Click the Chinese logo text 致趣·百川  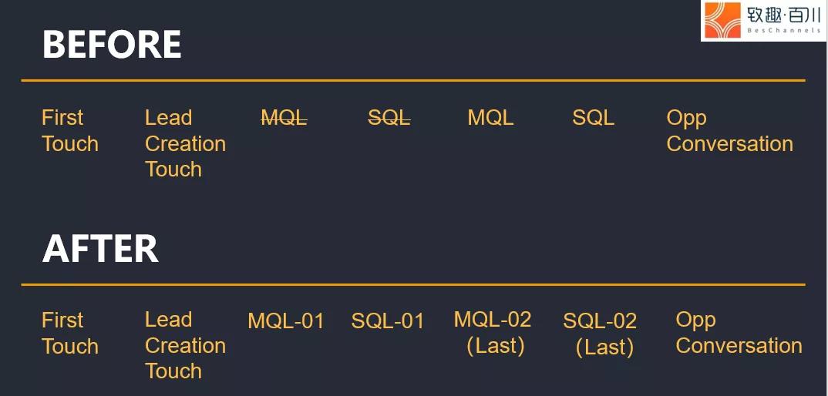point(783,15)
